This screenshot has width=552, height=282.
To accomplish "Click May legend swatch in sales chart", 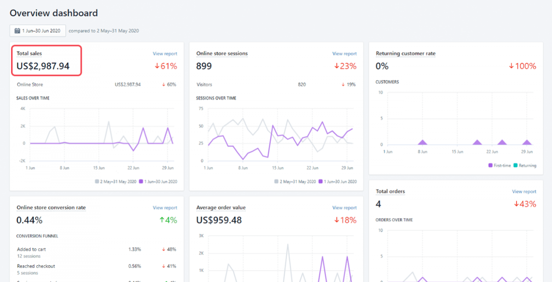I will (97, 182).
